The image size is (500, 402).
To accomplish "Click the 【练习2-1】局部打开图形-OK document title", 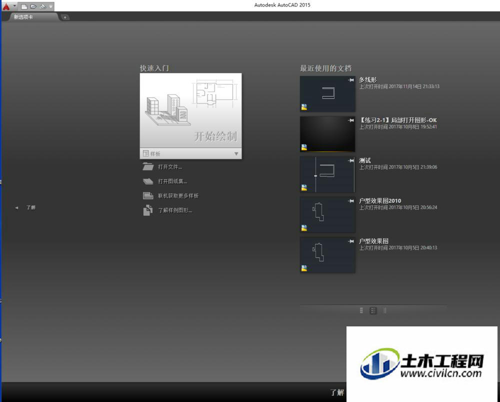I will coord(398,120).
